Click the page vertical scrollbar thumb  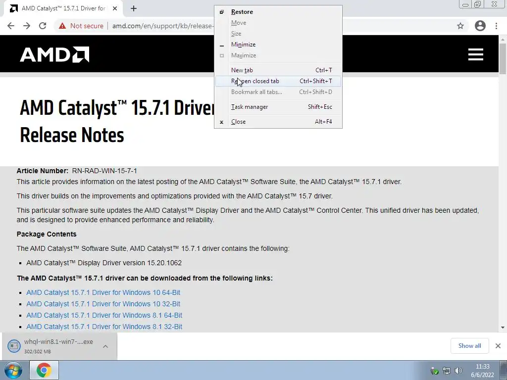503,58
